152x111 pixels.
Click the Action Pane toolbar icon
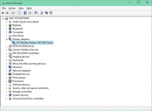pyautogui.click(x=30, y=13)
